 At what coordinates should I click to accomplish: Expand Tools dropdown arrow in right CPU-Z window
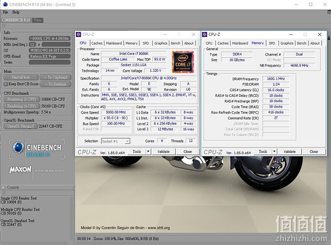[x=274, y=152]
